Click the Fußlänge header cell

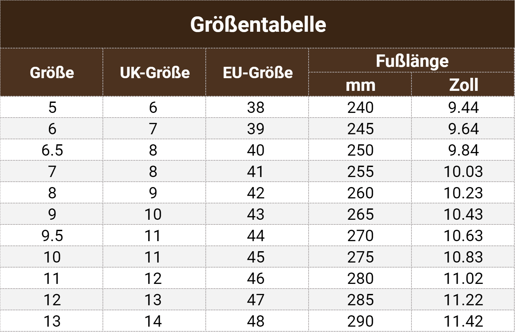(x=412, y=61)
